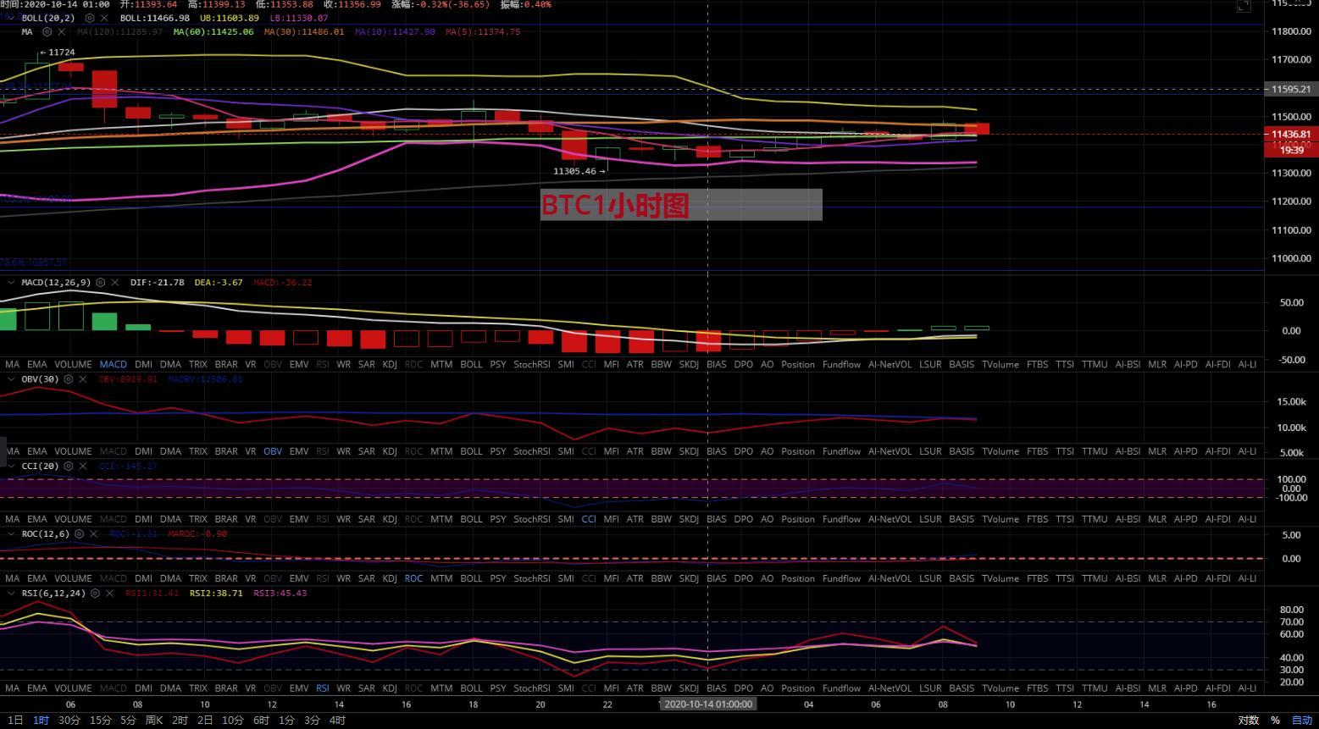Select KDJ in the MACD panel's indicator list
Image resolution: width=1319 pixels, height=729 pixels.
(x=390, y=365)
